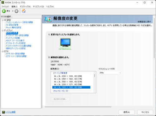Viewport: 156px width, 116px height.
Task: Click the horizontal scrollbar at panel bottom
Action: [78, 107]
